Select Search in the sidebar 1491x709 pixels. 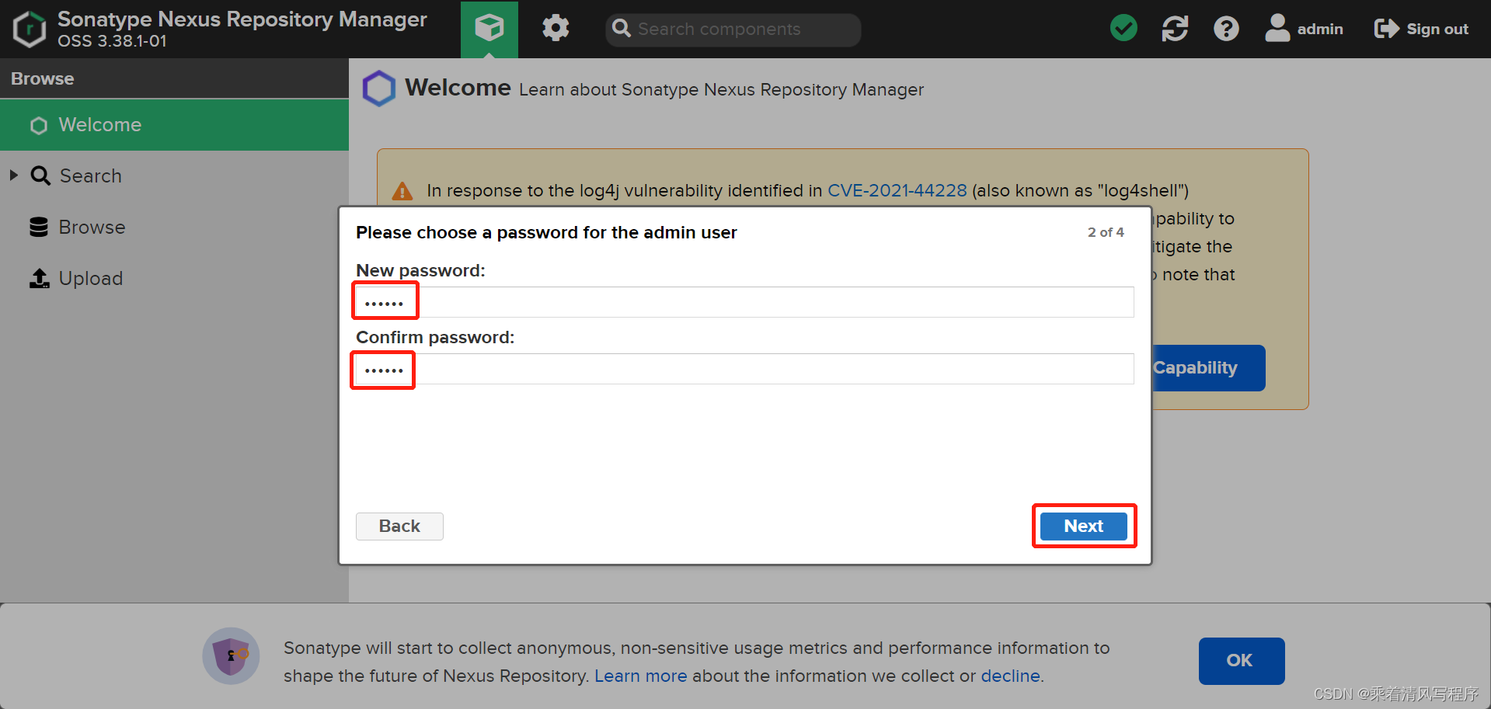pyautogui.click(x=174, y=176)
